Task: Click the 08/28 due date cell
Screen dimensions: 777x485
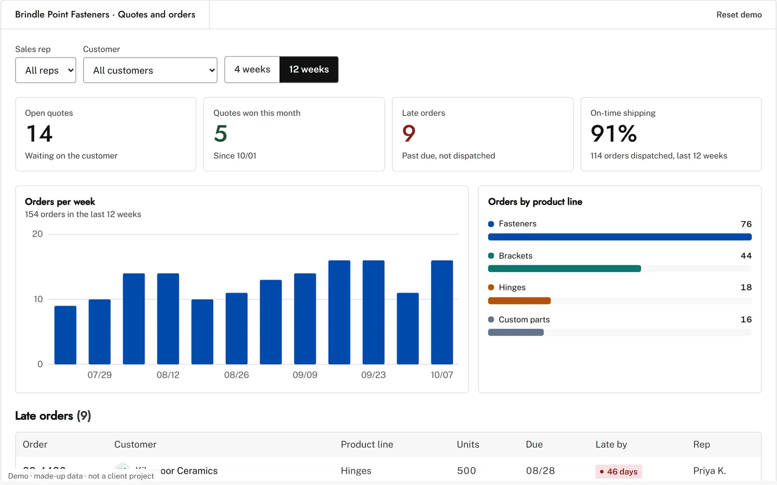Action: pos(541,471)
